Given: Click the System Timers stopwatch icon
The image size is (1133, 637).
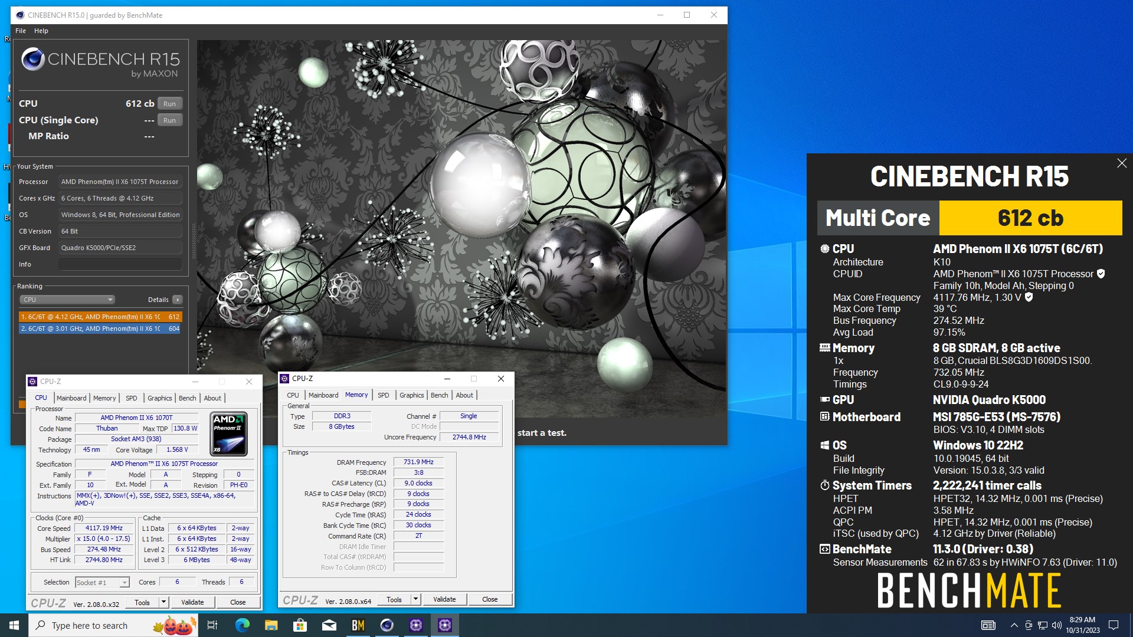Looking at the screenshot, I should 824,485.
